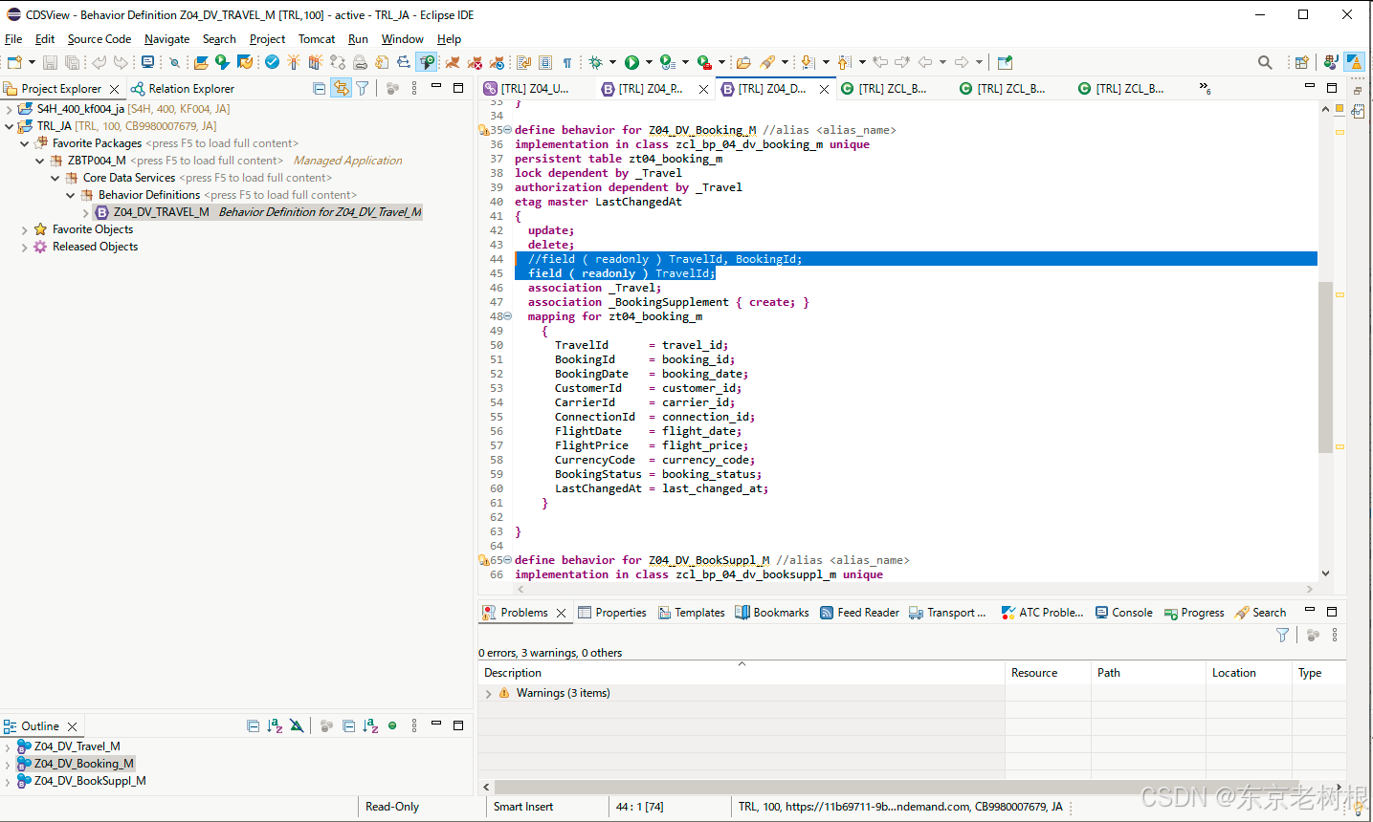Click the Filter funnel in Problems view
This screenshot has width=1373, height=822.
pyautogui.click(x=1283, y=635)
